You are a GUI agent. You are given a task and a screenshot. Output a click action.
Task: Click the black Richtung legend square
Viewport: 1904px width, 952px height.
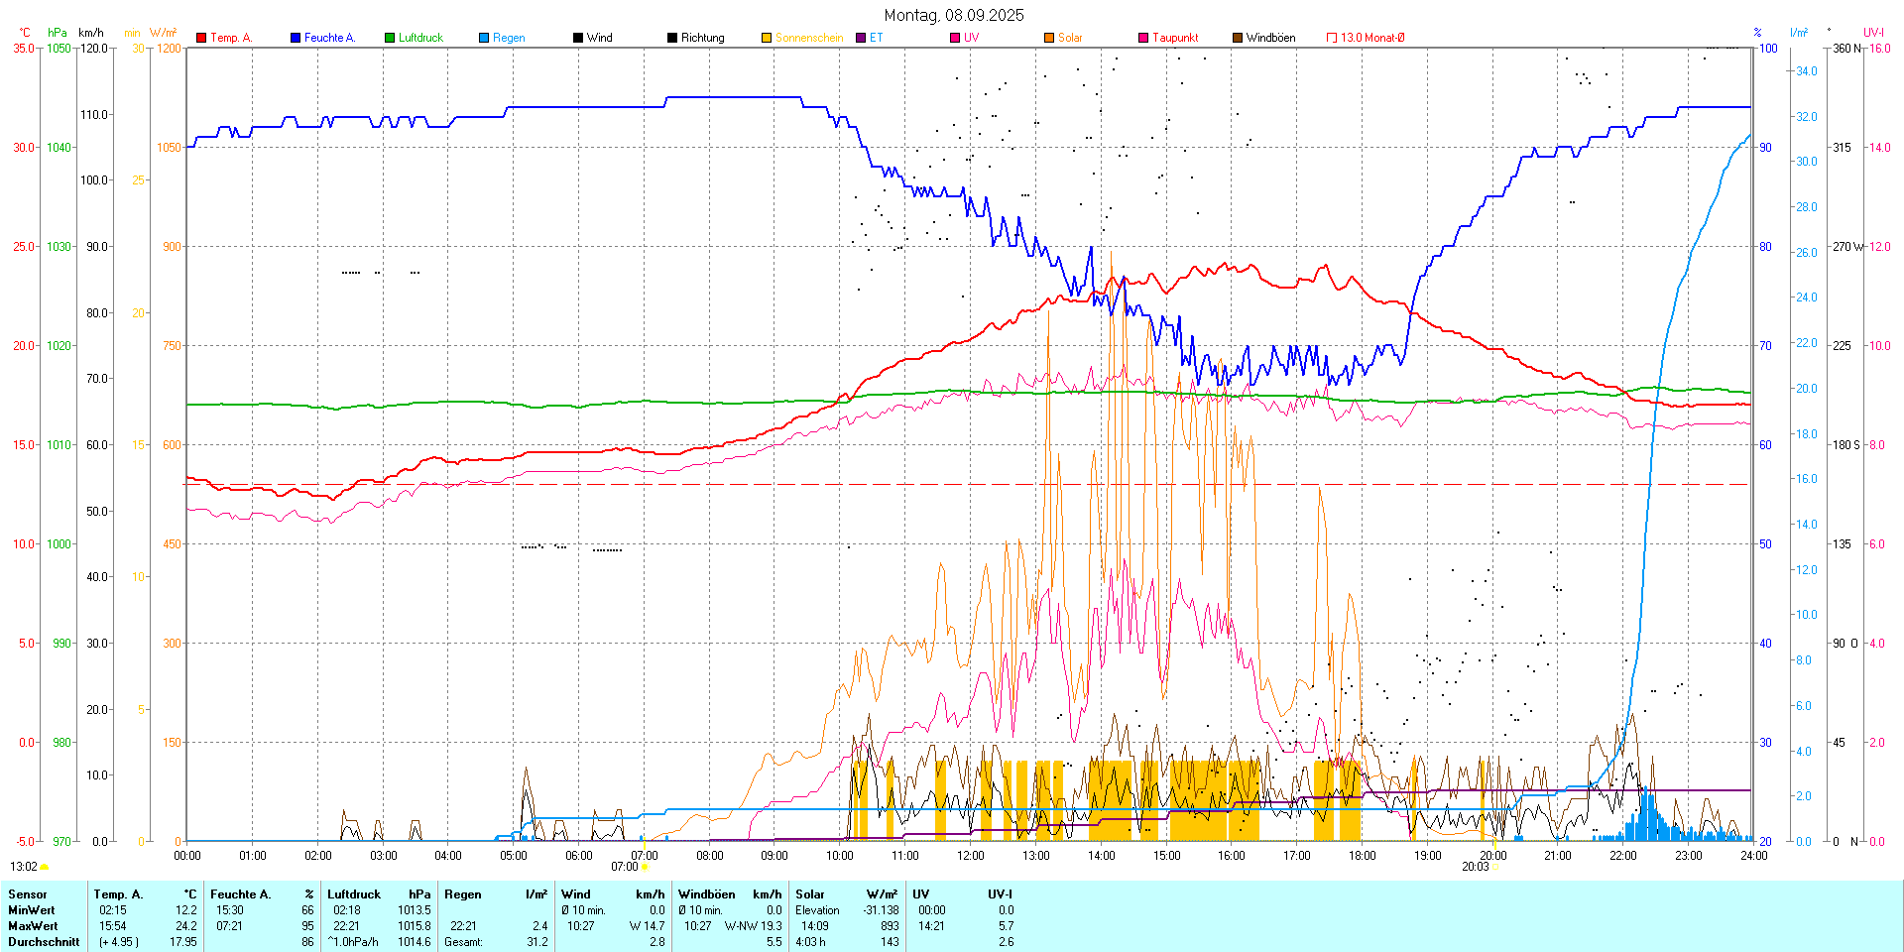click(672, 38)
